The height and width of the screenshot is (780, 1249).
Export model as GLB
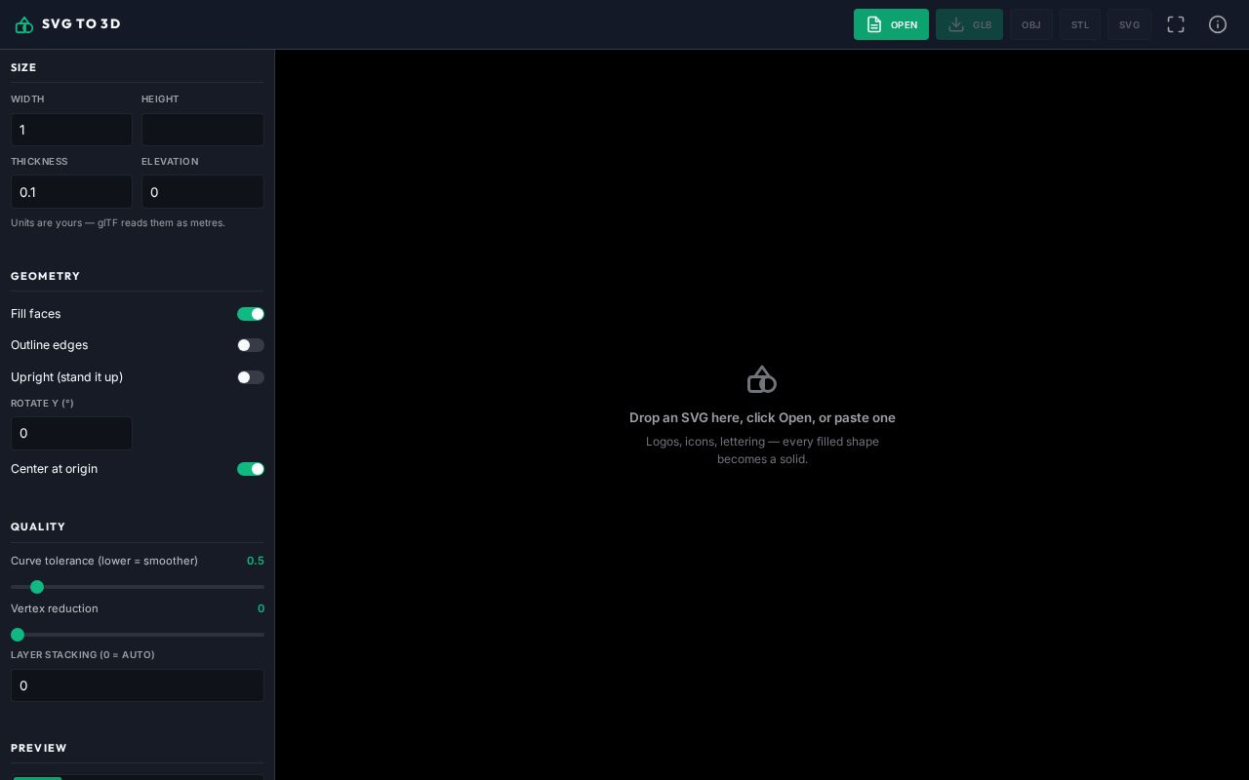pos(969,24)
